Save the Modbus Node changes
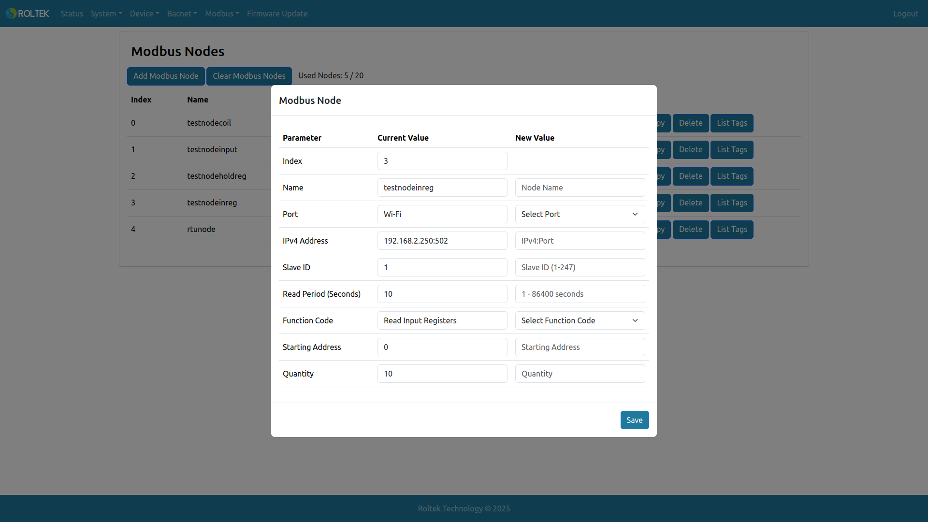The height and width of the screenshot is (522, 928). click(635, 420)
